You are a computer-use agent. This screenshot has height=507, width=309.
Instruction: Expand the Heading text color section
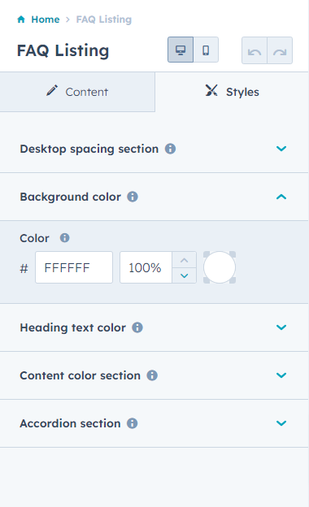pyautogui.click(x=281, y=327)
